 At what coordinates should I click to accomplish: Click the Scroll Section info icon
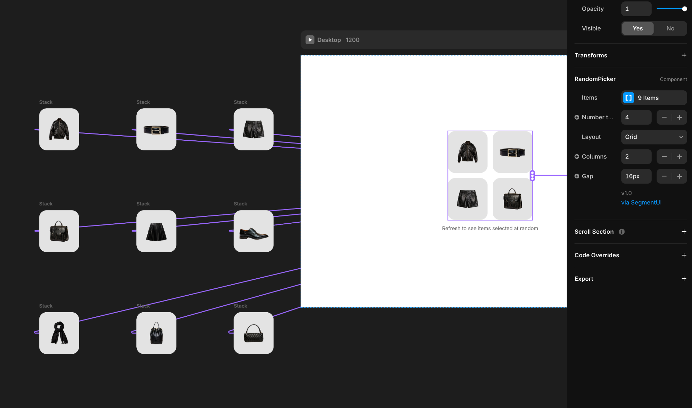point(622,232)
